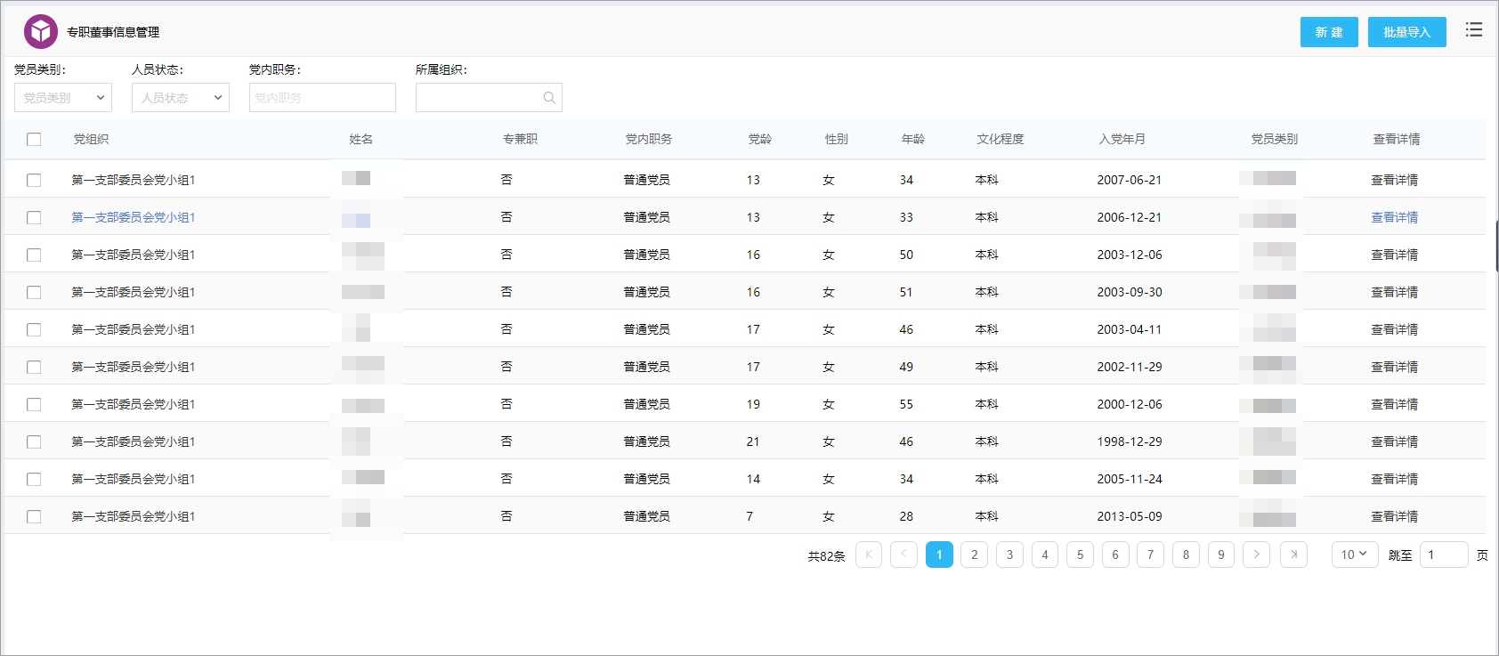This screenshot has width=1499, height=656.
Task: Go to page 7
Action: pos(1150,555)
